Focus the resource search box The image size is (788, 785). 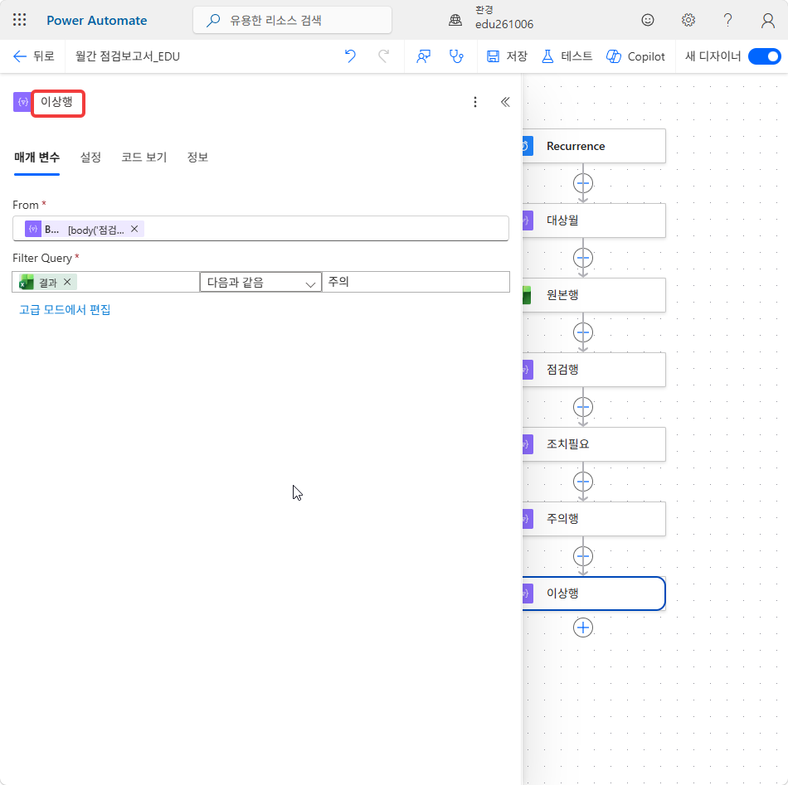pyautogui.click(x=293, y=20)
